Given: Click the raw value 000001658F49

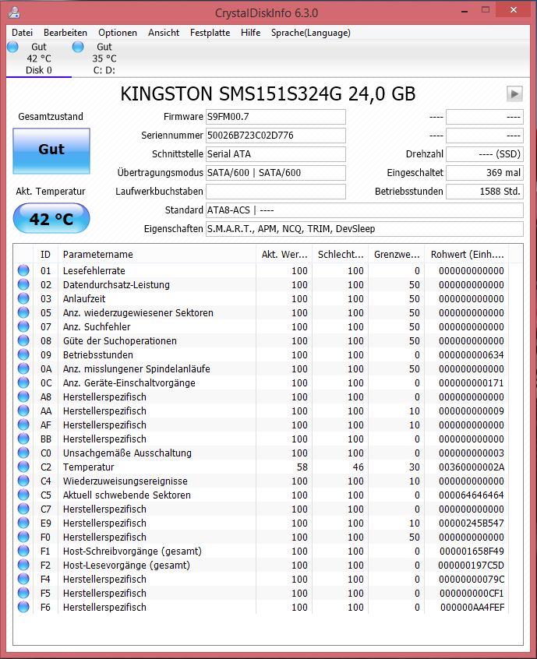Looking at the screenshot, I should 472,551.
